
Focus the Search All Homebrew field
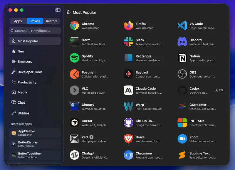35,31
